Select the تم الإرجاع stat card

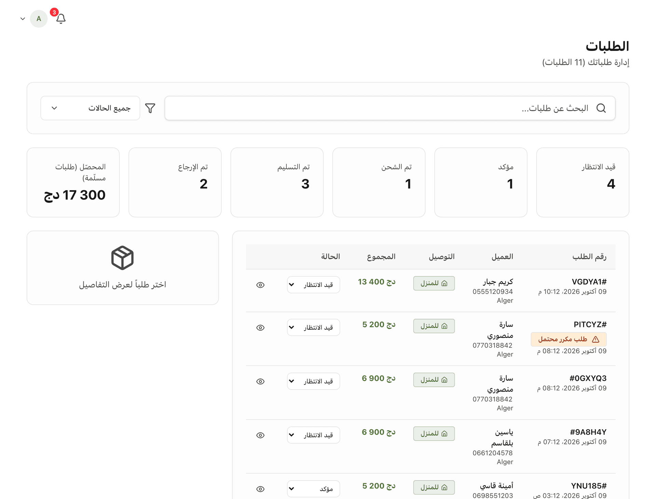[x=175, y=182]
